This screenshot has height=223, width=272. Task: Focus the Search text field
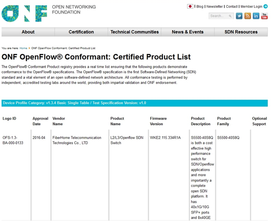pyautogui.click(x=218, y=16)
